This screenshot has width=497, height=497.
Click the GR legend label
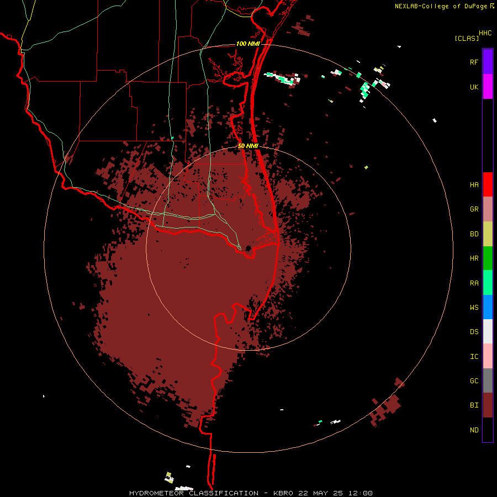pos(474,209)
